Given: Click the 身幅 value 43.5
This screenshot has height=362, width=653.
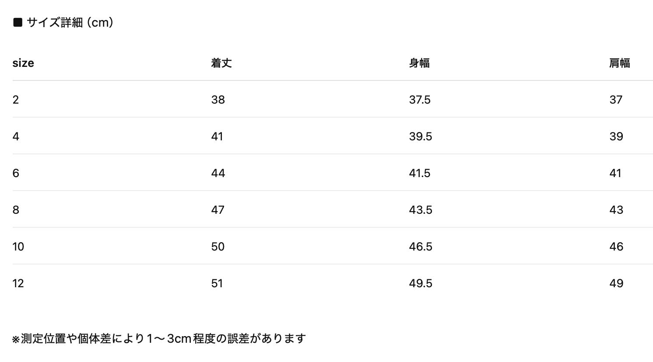Looking at the screenshot, I should pos(420,210).
